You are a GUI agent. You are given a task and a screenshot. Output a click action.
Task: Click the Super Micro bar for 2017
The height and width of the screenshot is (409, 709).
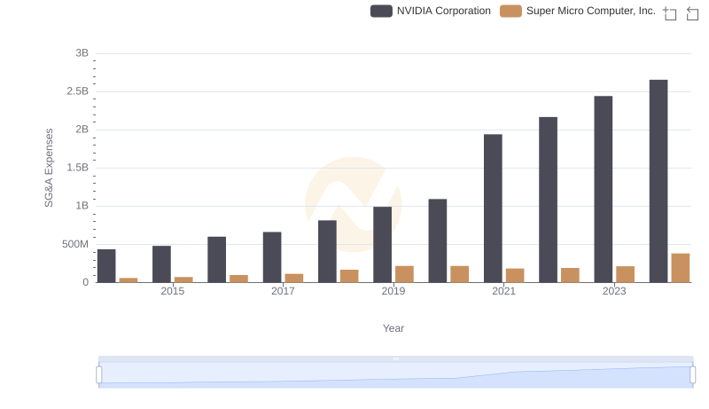[x=294, y=278]
